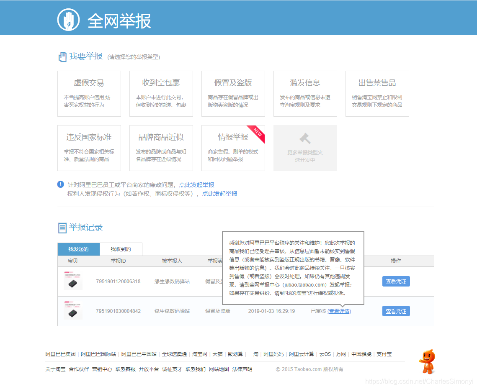Click 查看凭证 button for report 7951901120006318

(396, 282)
